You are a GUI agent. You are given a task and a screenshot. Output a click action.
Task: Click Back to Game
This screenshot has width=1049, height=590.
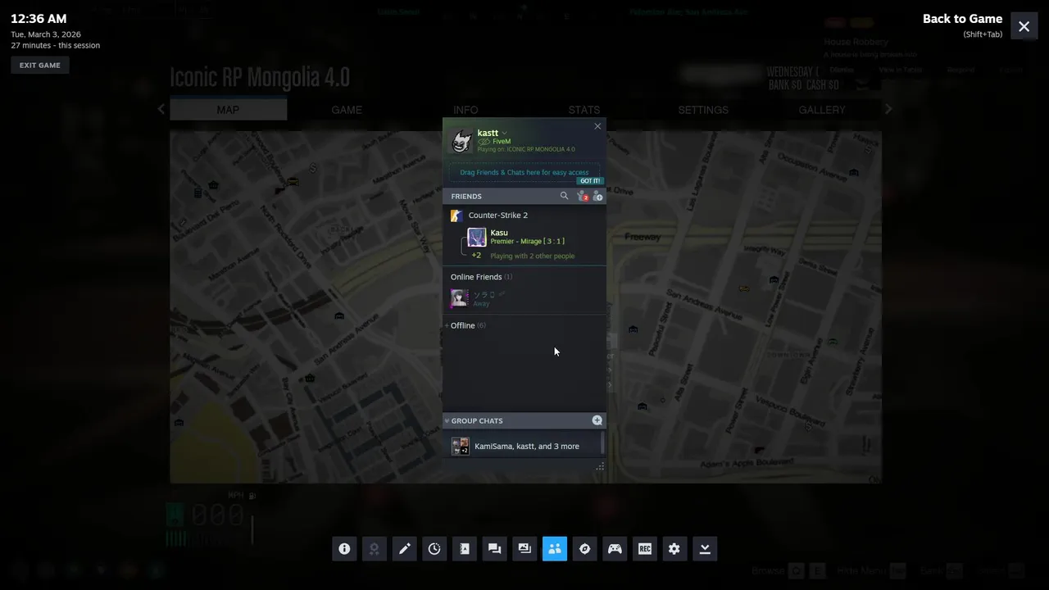click(962, 19)
